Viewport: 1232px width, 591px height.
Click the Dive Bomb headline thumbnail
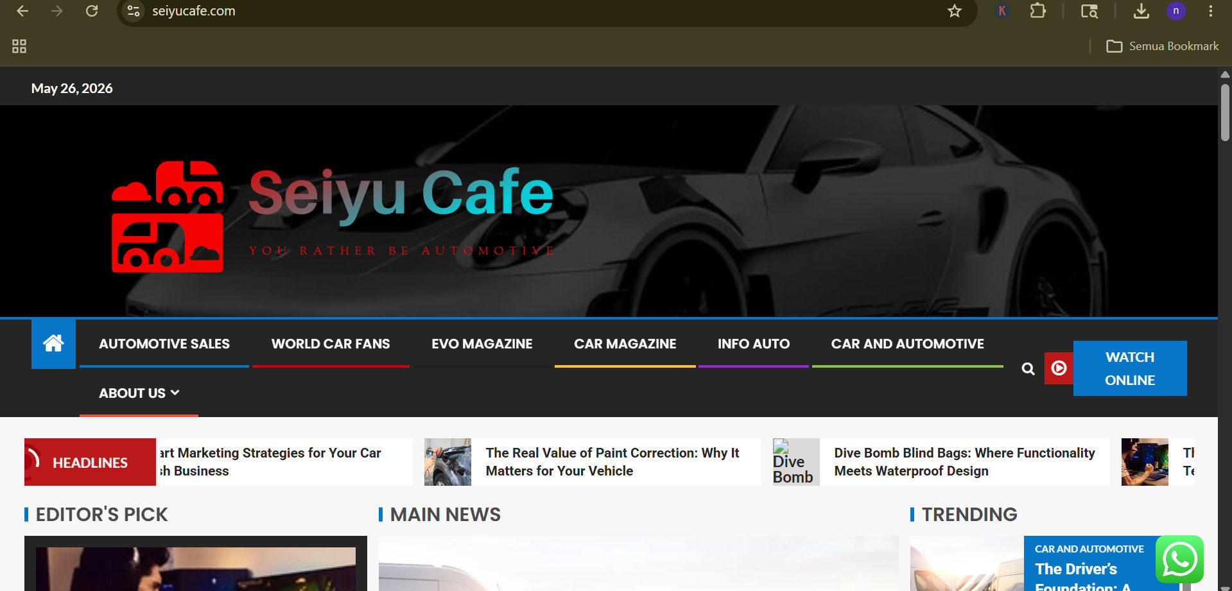796,462
